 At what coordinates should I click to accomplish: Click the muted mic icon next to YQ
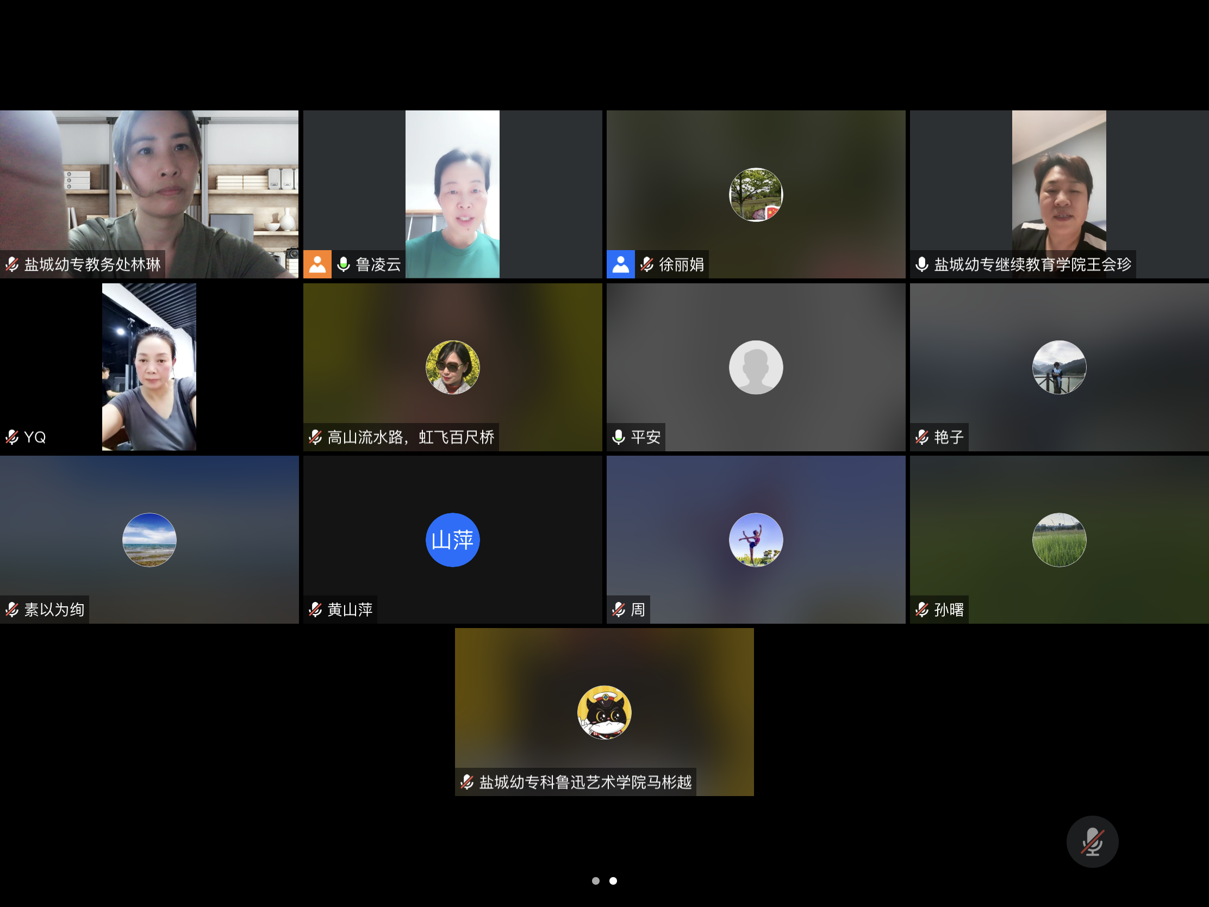click(12, 437)
